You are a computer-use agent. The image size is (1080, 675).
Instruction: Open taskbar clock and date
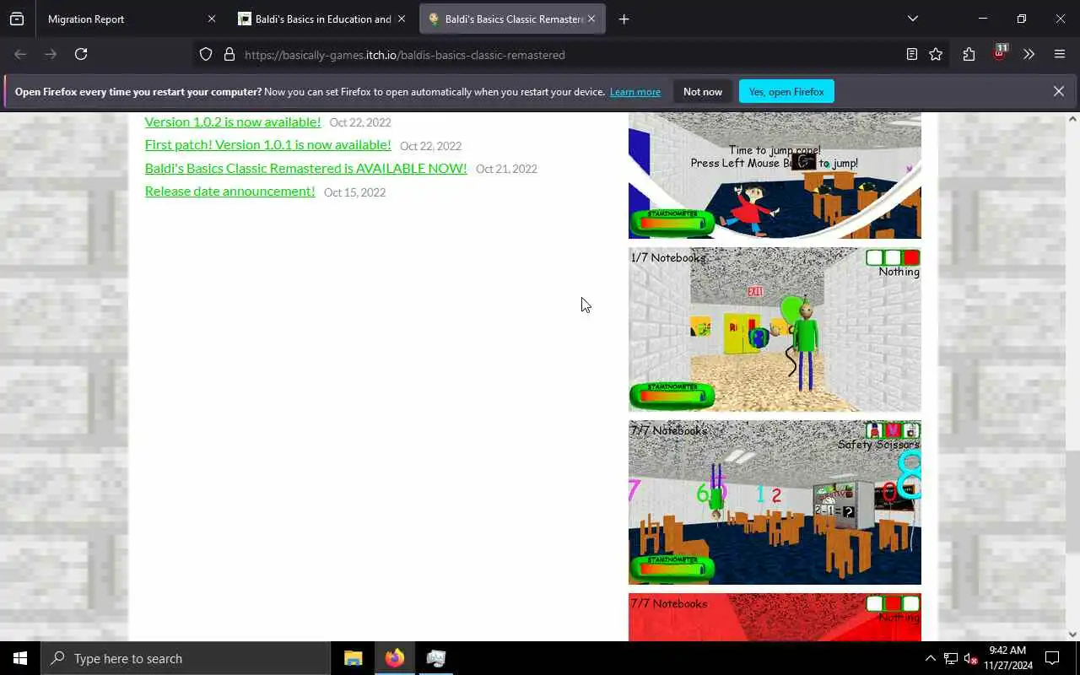click(1007, 658)
